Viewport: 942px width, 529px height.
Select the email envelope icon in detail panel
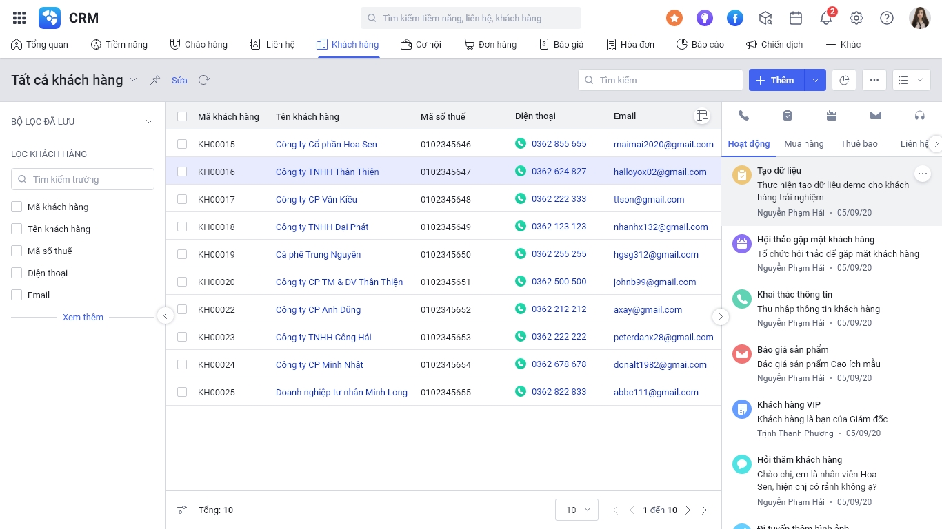click(876, 116)
